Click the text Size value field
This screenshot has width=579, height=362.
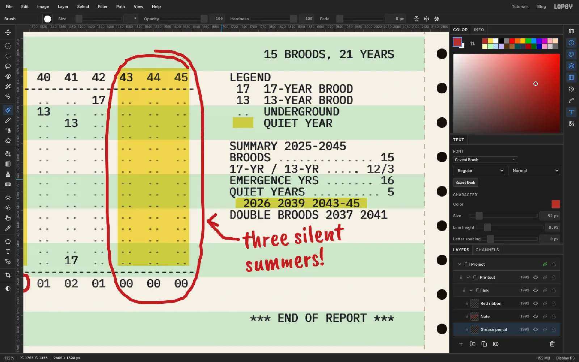[x=549, y=216]
